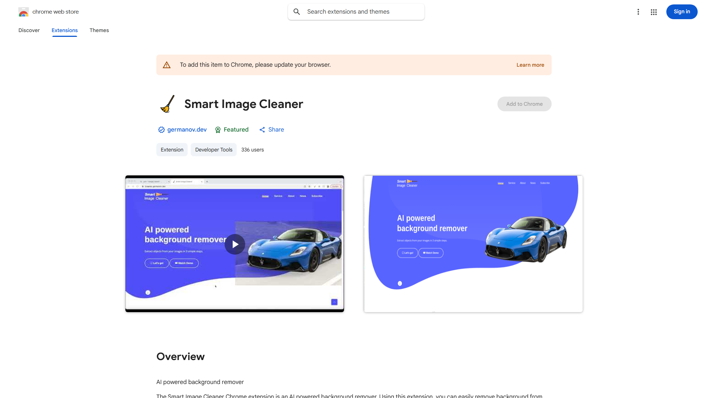Open the three-dot more options menu
The height and width of the screenshot is (398, 708).
point(638,12)
